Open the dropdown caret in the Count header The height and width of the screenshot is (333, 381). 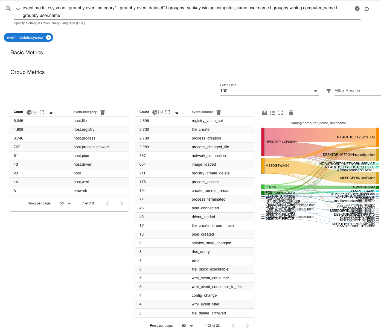coord(51,113)
